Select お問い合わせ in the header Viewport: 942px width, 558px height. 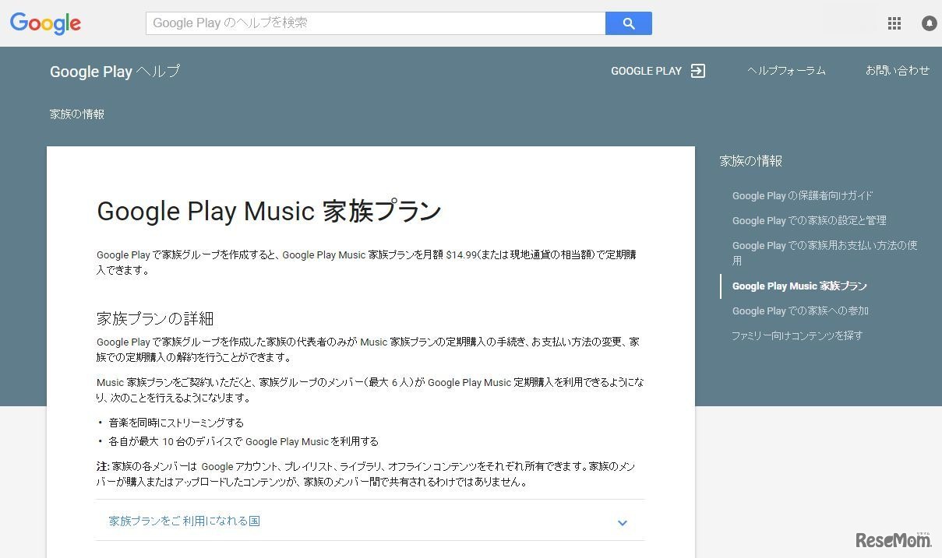(897, 70)
